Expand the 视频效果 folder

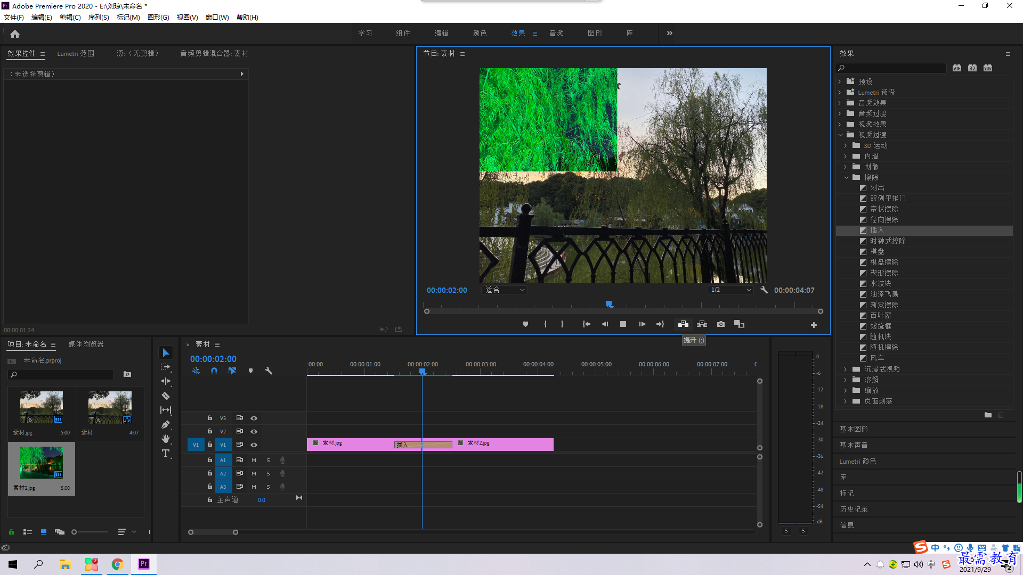(840, 124)
